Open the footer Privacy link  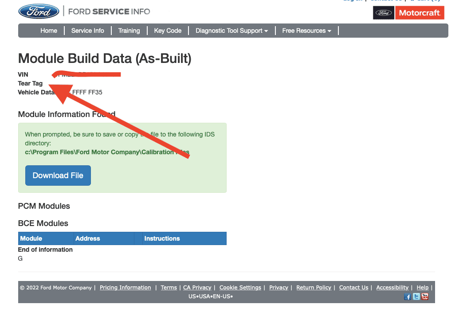(x=279, y=288)
